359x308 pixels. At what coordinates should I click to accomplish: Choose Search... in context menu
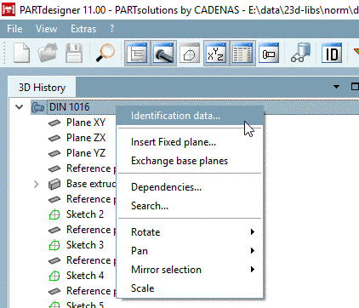coord(190,206)
